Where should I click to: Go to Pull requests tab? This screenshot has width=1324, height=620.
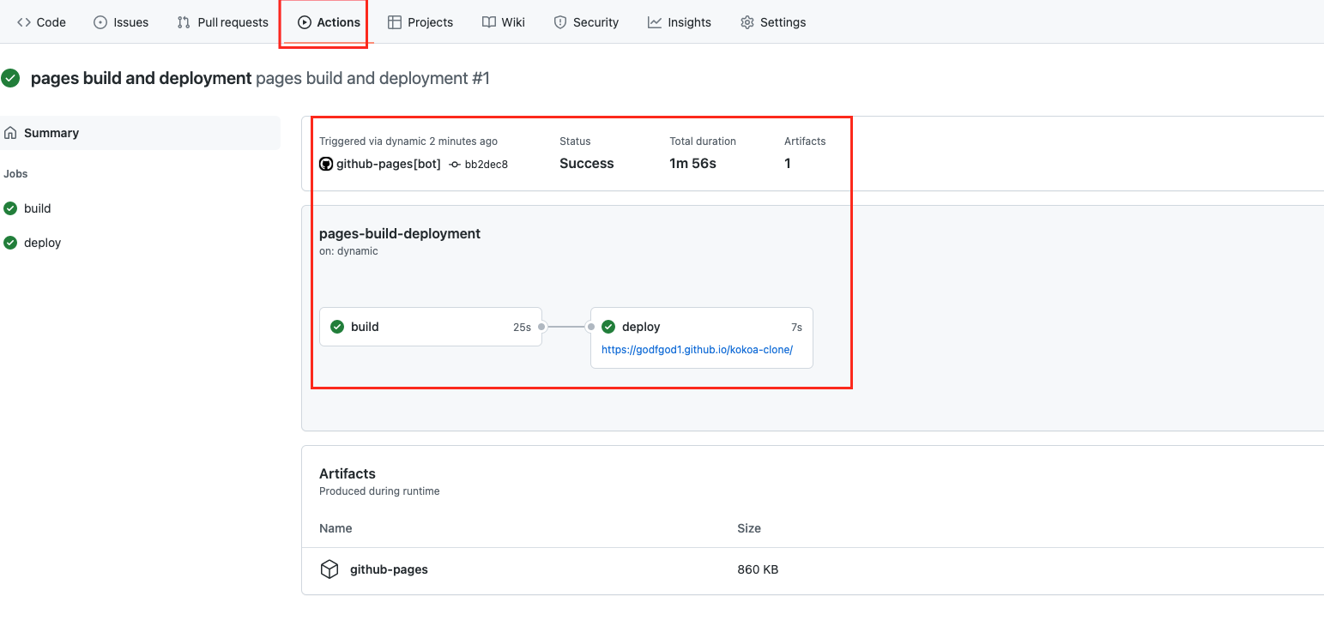222,22
